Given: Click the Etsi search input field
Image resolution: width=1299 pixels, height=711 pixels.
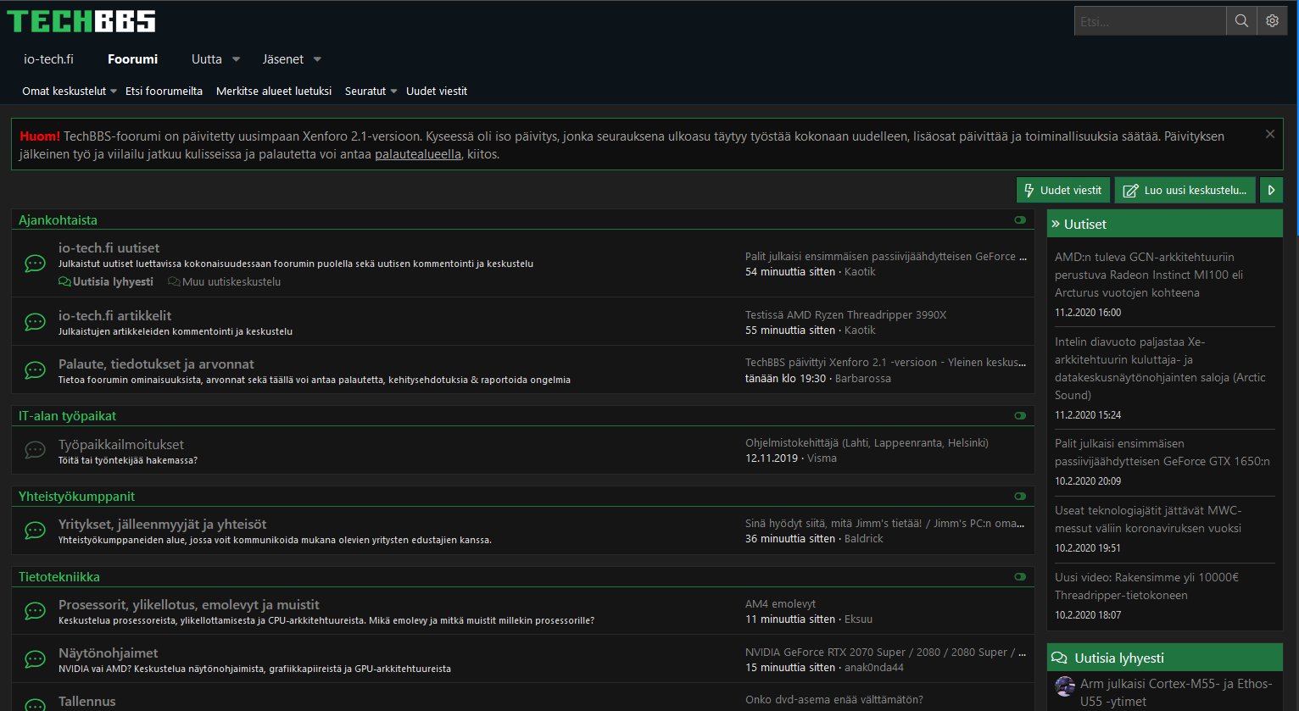Looking at the screenshot, I should point(1150,21).
